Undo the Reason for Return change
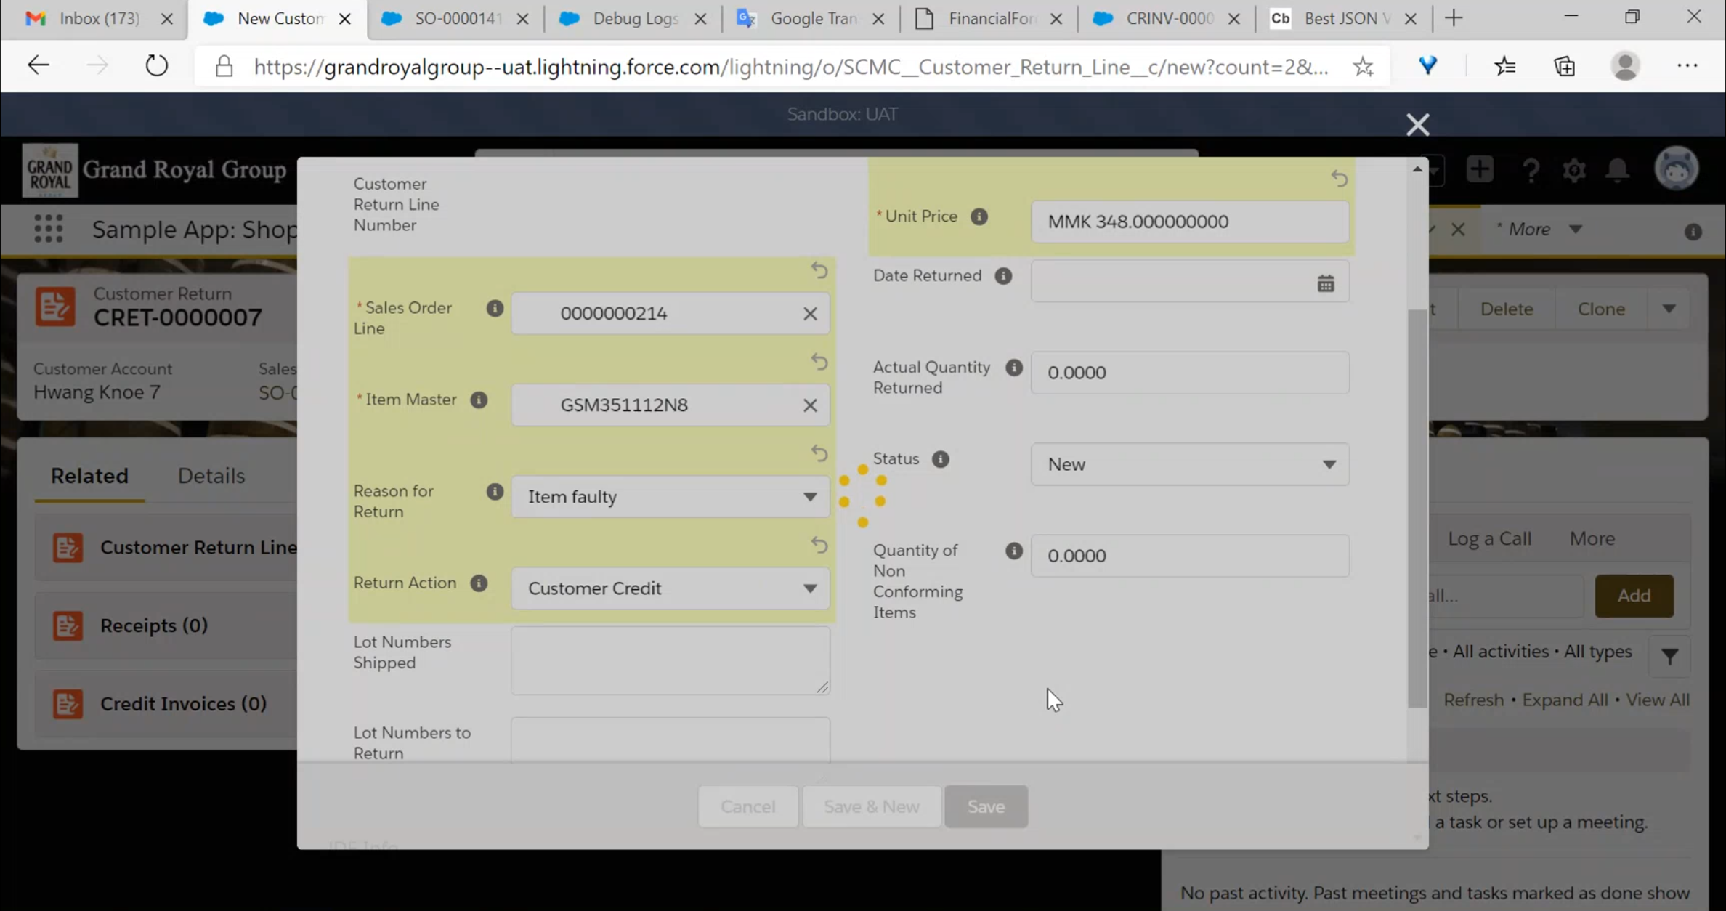The image size is (1726, 911). 819,453
